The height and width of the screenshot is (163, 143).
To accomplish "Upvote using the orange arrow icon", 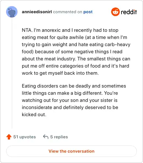I will [9, 137].
